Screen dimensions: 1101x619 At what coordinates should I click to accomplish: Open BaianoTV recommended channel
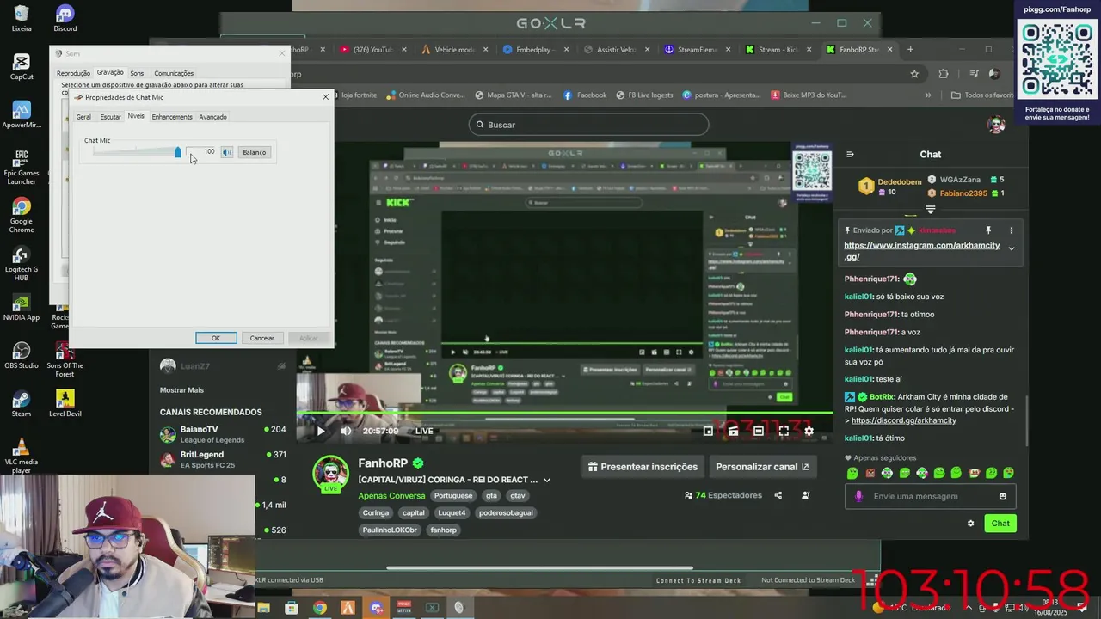(x=222, y=433)
